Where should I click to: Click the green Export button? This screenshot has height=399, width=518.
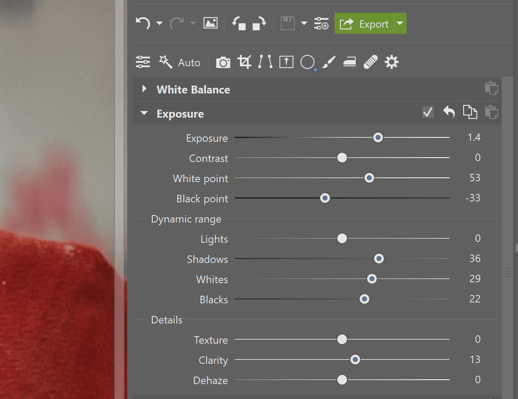click(x=364, y=23)
